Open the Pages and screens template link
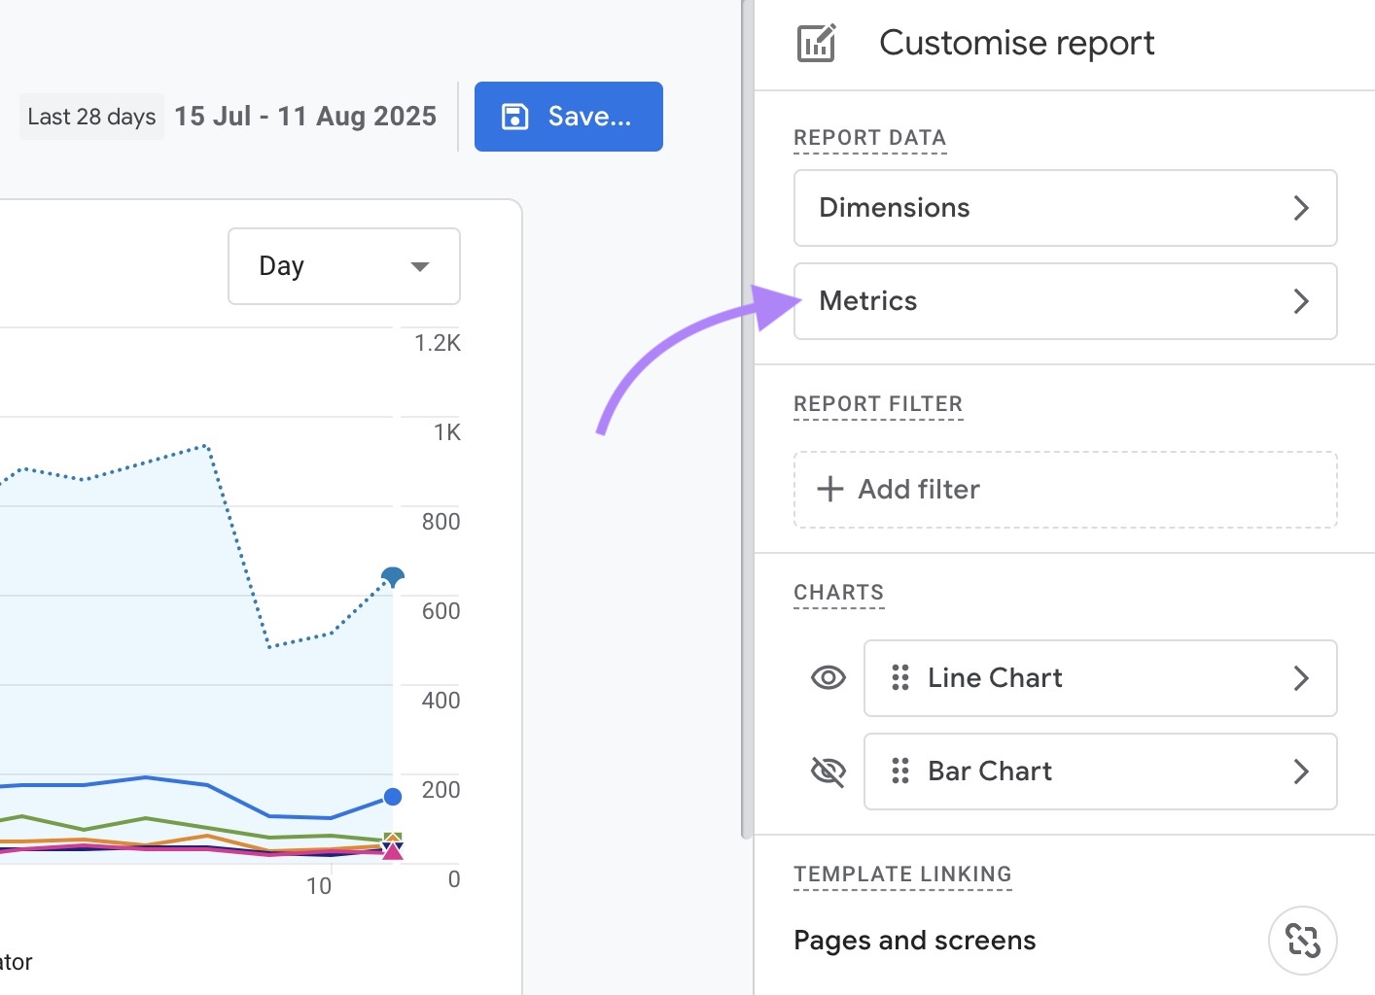 click(914, 940)
